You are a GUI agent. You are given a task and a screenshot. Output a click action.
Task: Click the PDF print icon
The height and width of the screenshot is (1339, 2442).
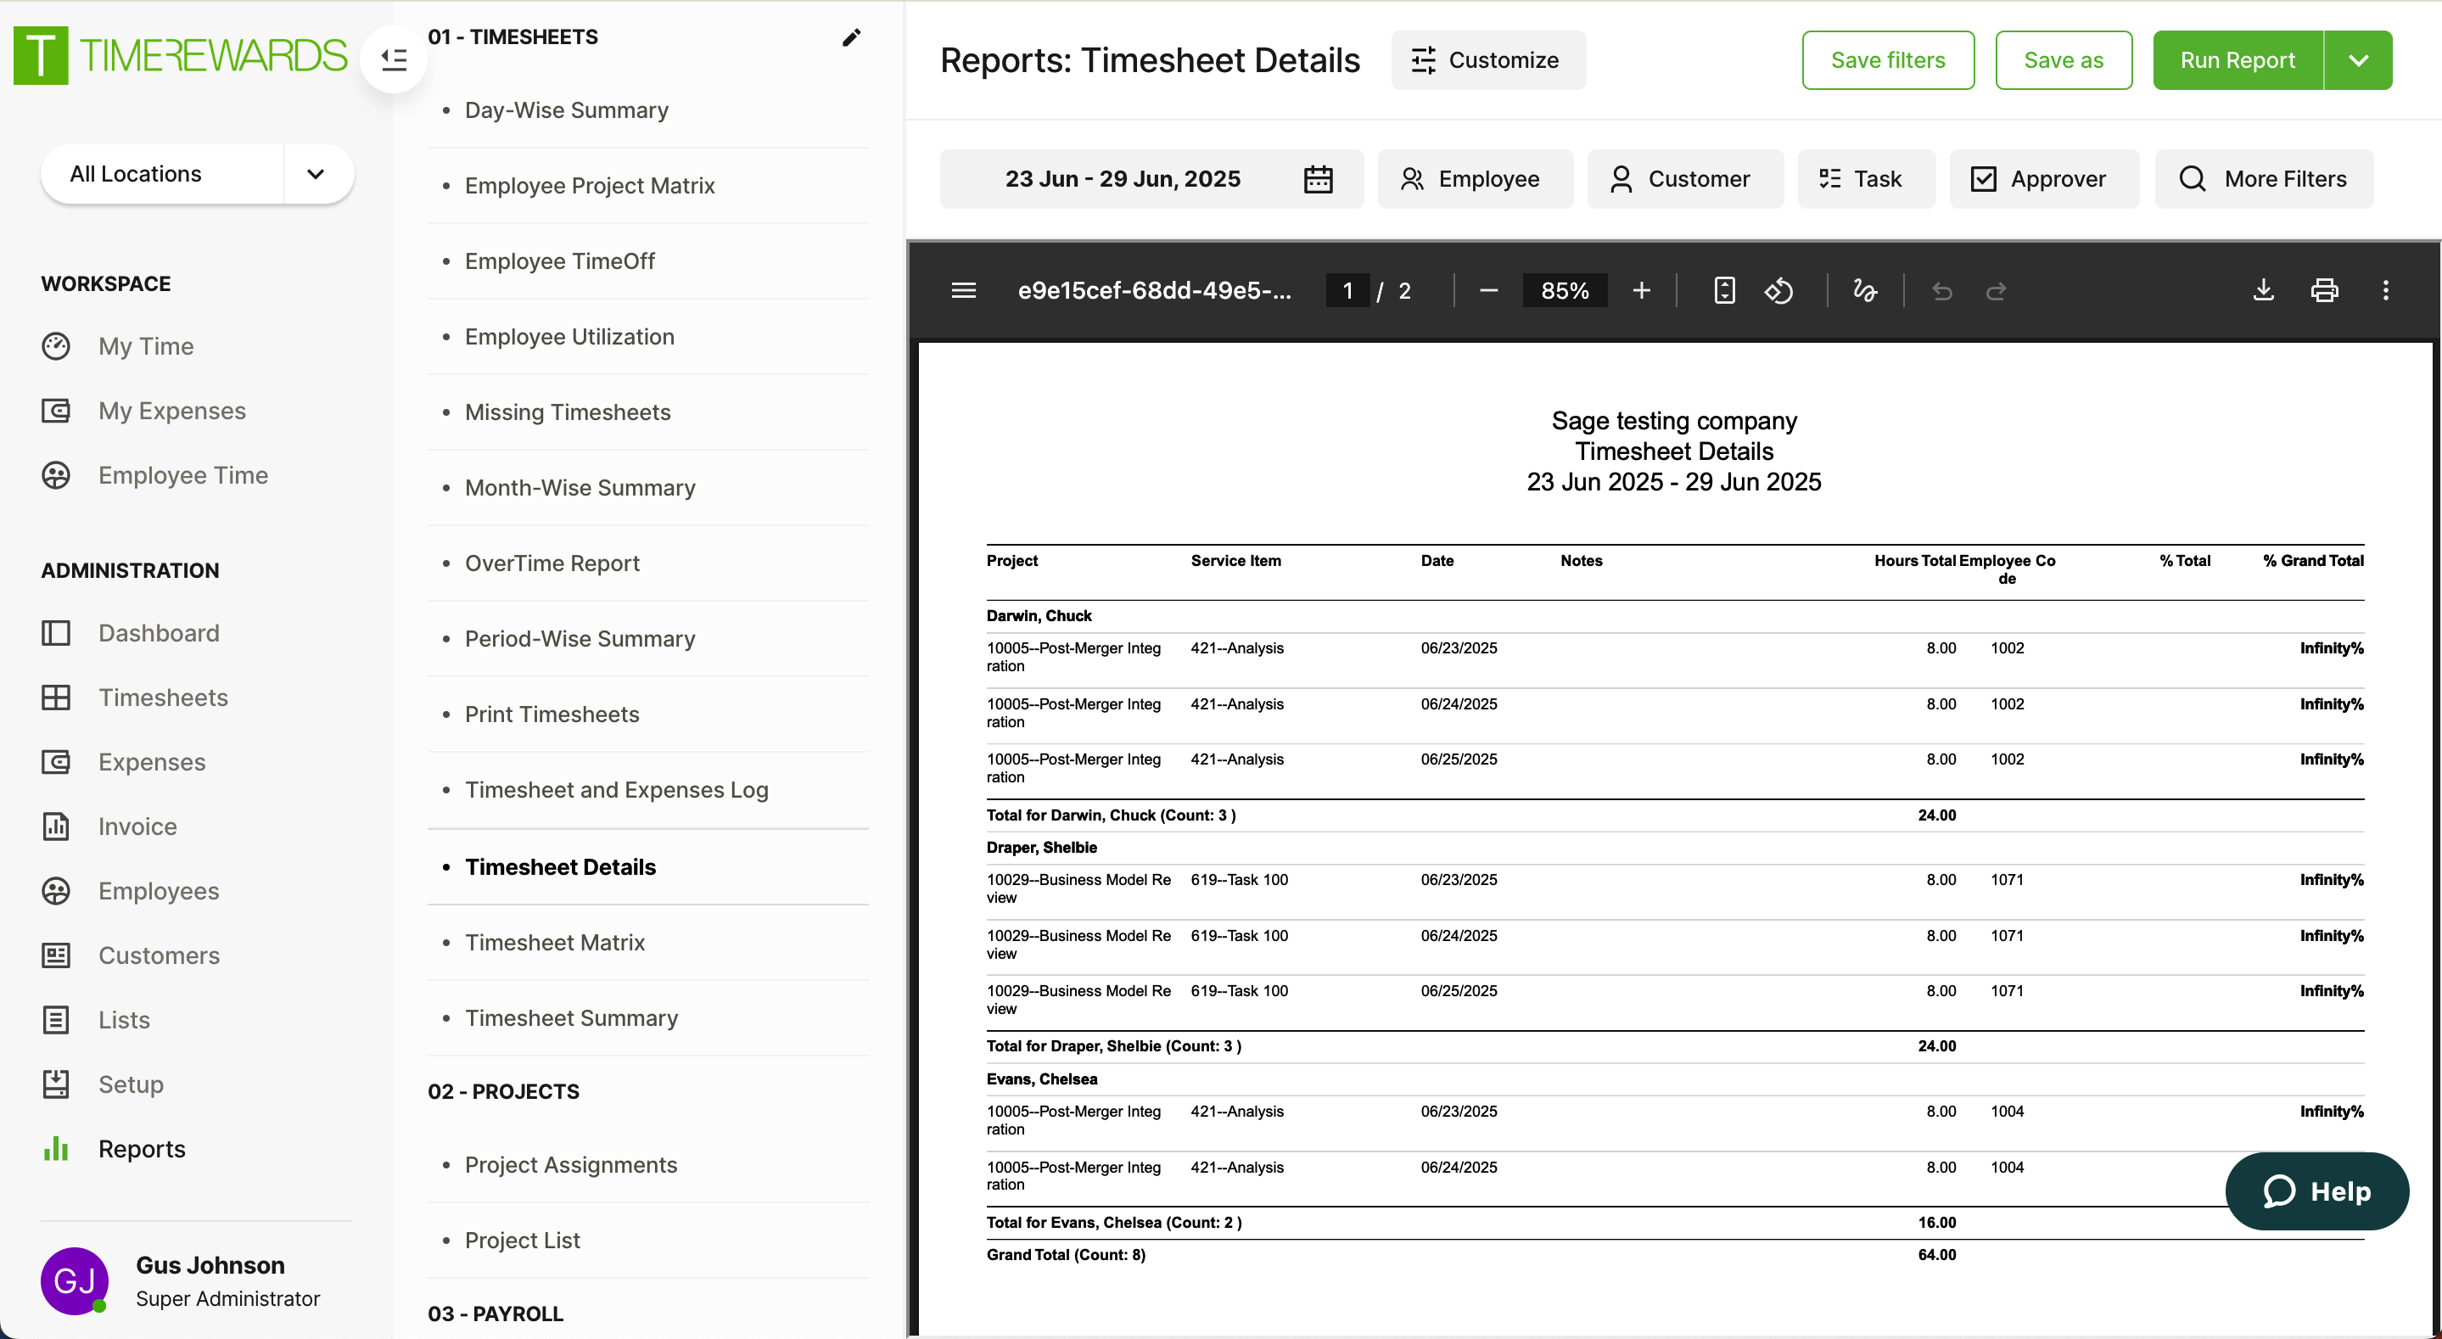pos(2323,290)
